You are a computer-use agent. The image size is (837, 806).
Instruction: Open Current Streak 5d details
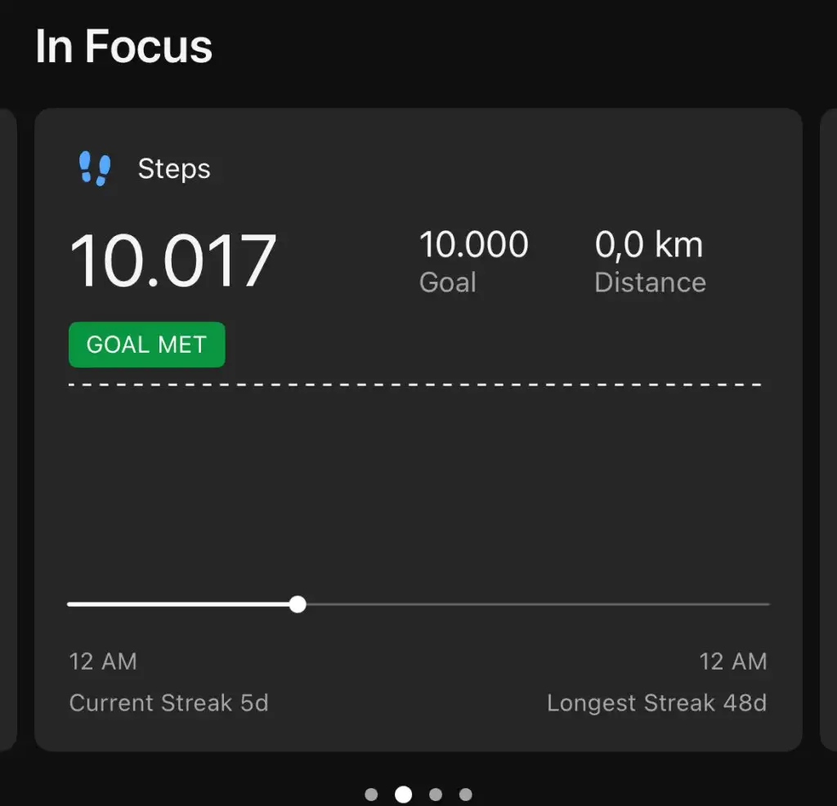[169, 703]
